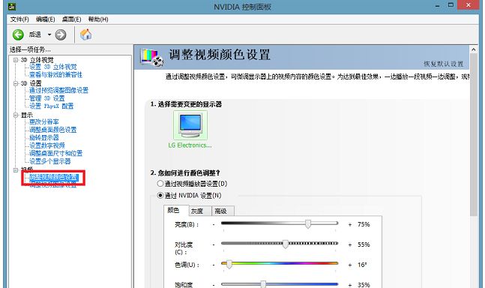Image resolution: width=485 pixels, height=288 pixels.
Task: Click the NVIDIA logo in title bar
Action: [12, 6]
